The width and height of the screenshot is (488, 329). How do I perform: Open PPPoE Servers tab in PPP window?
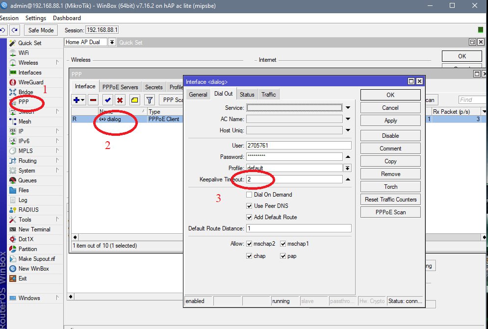(120, 87)
